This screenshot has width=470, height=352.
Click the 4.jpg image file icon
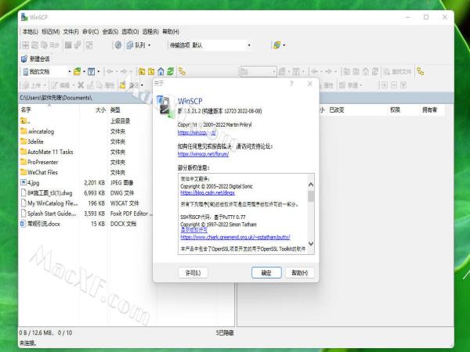coord(24,181)
